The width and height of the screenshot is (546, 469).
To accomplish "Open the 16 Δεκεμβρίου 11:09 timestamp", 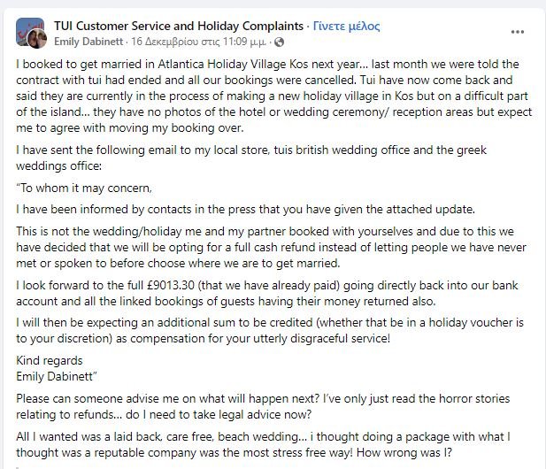I will pos(198,42).
